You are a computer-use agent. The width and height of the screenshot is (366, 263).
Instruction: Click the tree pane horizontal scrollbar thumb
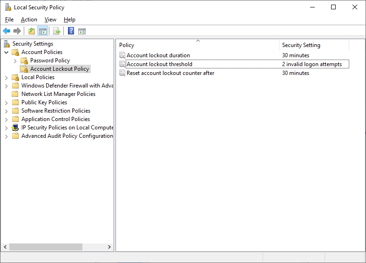click(x=46, y=247)
